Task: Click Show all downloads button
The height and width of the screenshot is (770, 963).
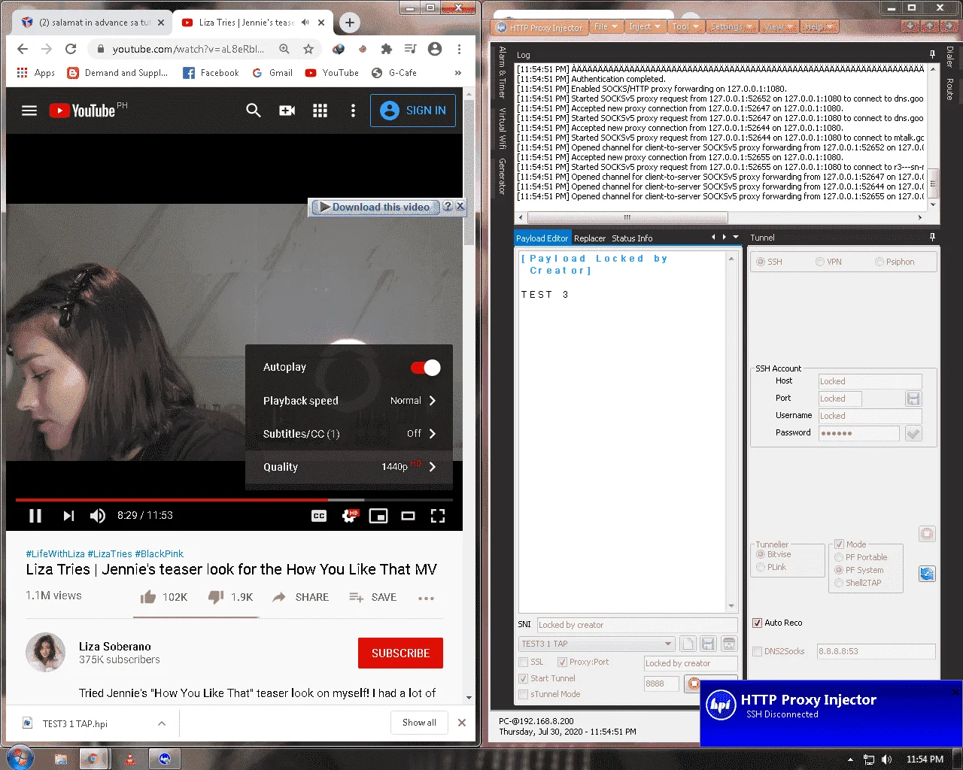Action: (419, 723)
